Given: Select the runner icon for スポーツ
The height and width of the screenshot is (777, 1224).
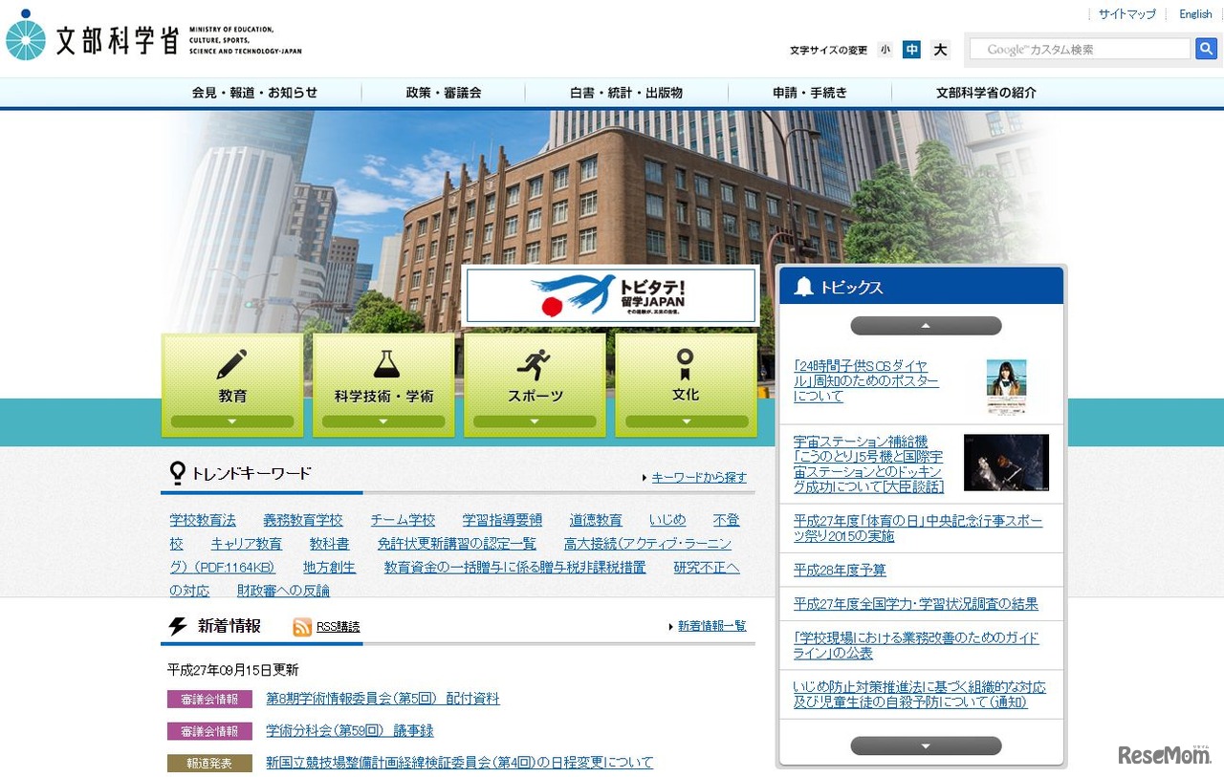Looking at the screenshot, I should click(534, 363).
